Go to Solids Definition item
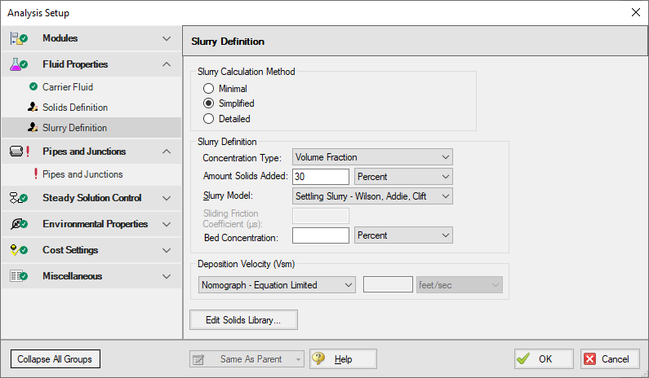The height and width of the screenshot is (378, 649). click(x=74, y=107)
